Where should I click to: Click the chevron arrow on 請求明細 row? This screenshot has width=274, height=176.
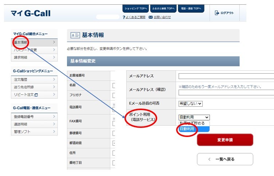click(x=54, y=58)
